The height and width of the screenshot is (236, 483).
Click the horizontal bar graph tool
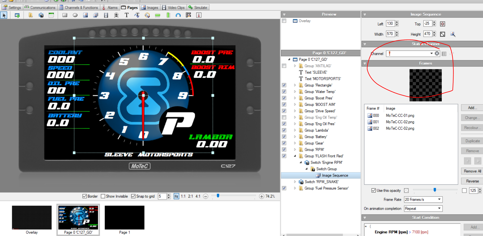pyautogui.click(x=157, y=15)
